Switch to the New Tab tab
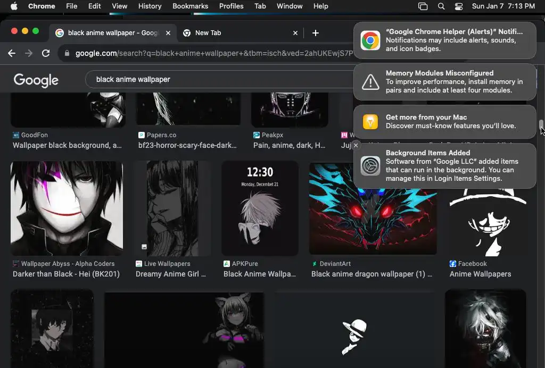The image size is (545, 368). pos(240,33)
